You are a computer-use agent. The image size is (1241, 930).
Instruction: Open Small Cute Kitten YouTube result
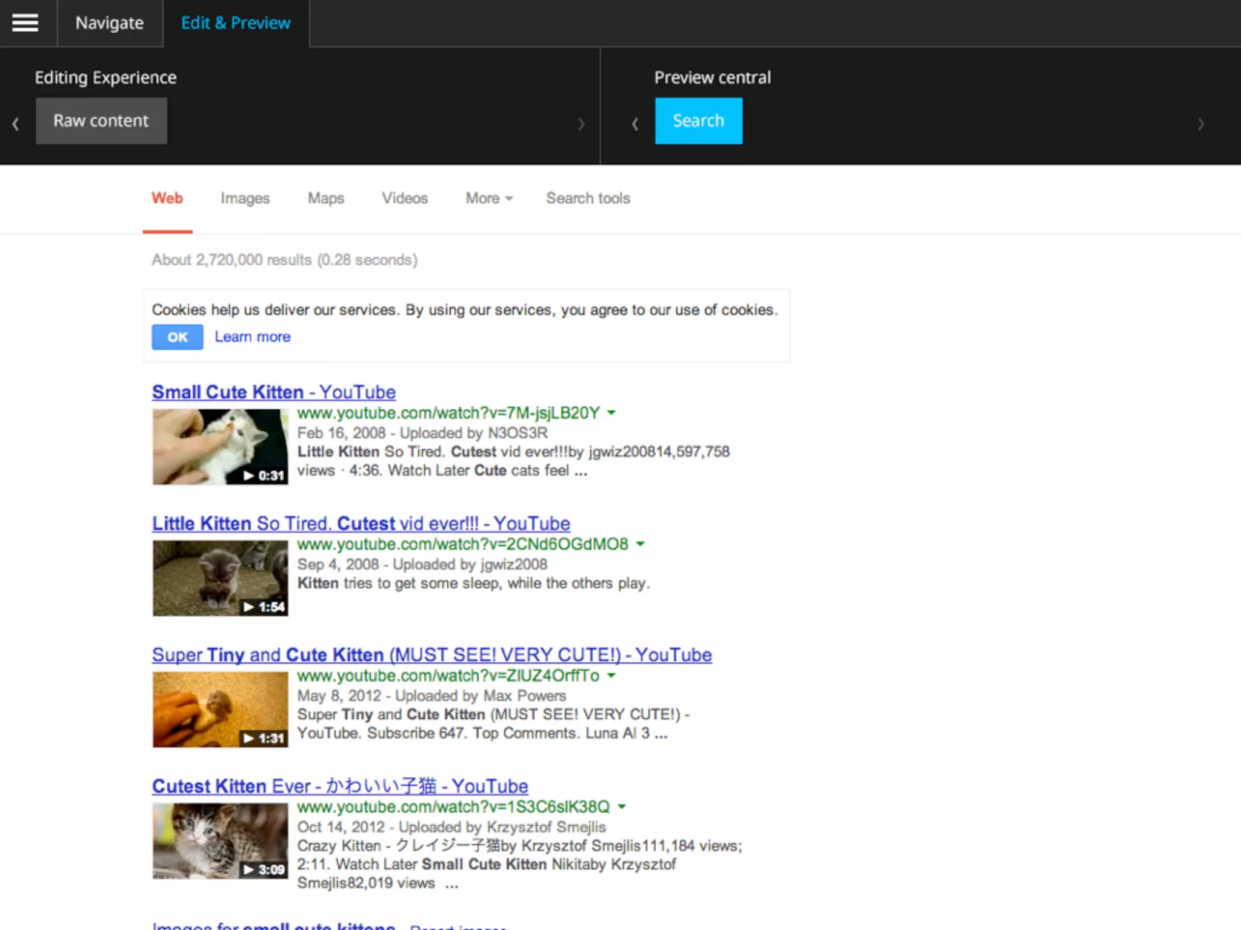click(273, 392)
